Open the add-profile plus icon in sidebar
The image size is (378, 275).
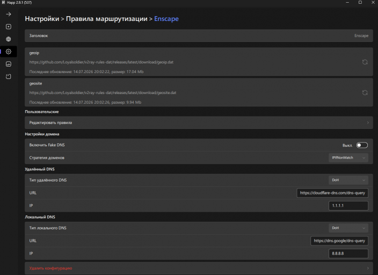9,26
